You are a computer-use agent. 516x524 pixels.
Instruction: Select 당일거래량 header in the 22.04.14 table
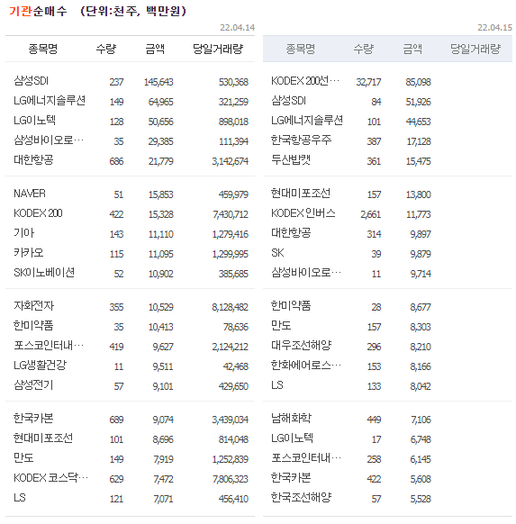(x=218, y=49)
